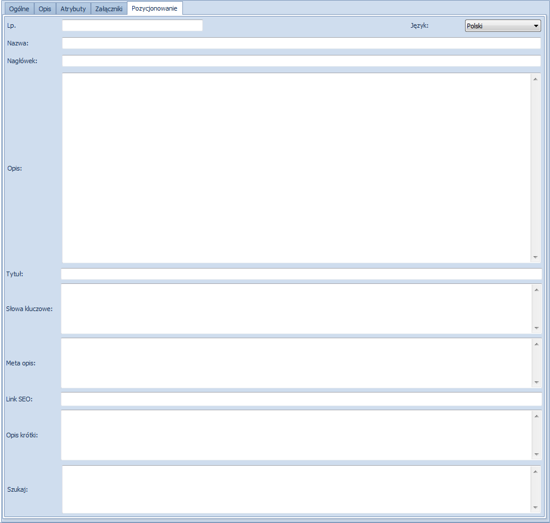The height and width of the screenshot is (523, 550).
Task: Select the Atrybuty tab
Action: [73, 9]
